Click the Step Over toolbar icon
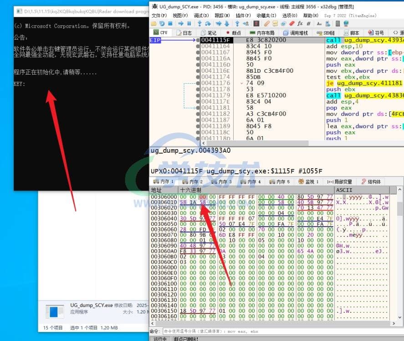404x341 pixels. tap(208, 23)
